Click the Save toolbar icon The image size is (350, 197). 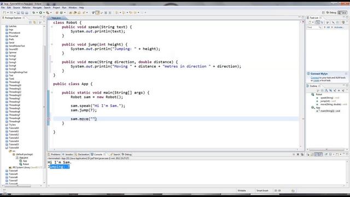click(18, 13)
